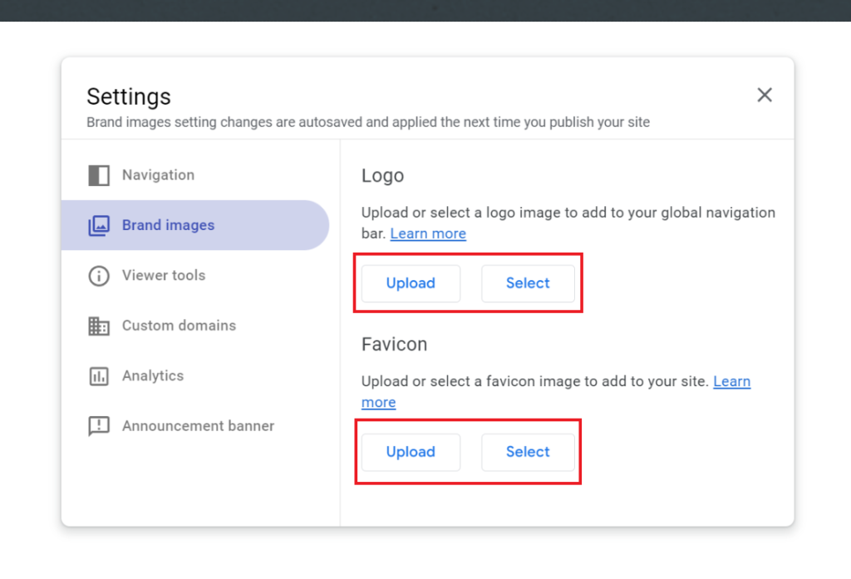851x579 pixels.
Task: Upload a logo image
Action: pos(411,283)
